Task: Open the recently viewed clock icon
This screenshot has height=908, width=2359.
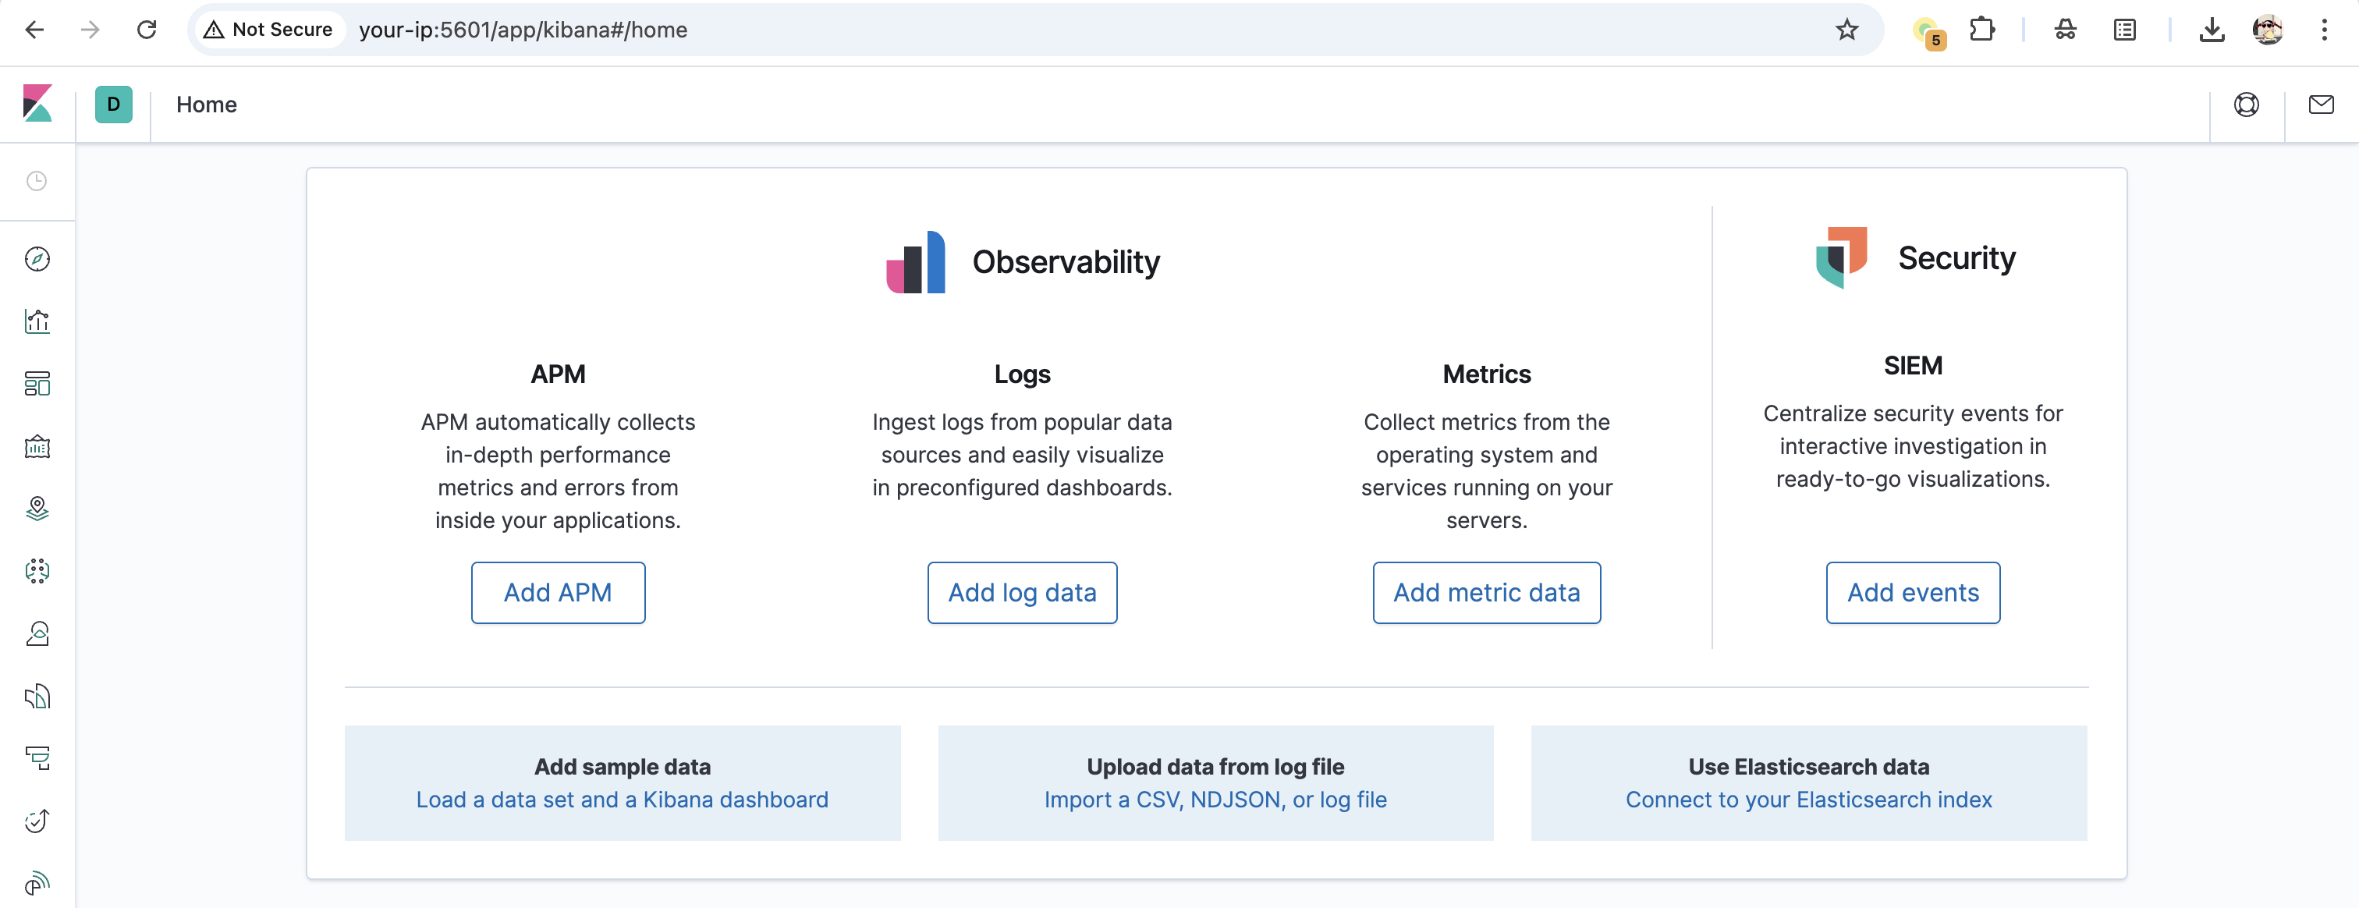Action: [37, 181]
